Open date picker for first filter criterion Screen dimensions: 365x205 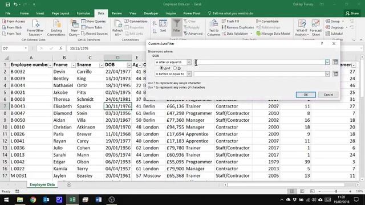335,62
